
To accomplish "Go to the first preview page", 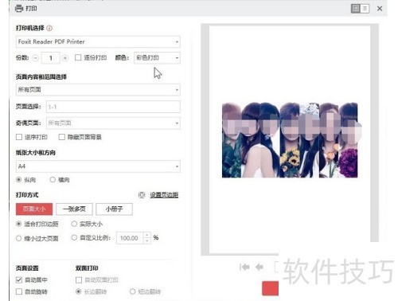I will (x=244, y=267).
